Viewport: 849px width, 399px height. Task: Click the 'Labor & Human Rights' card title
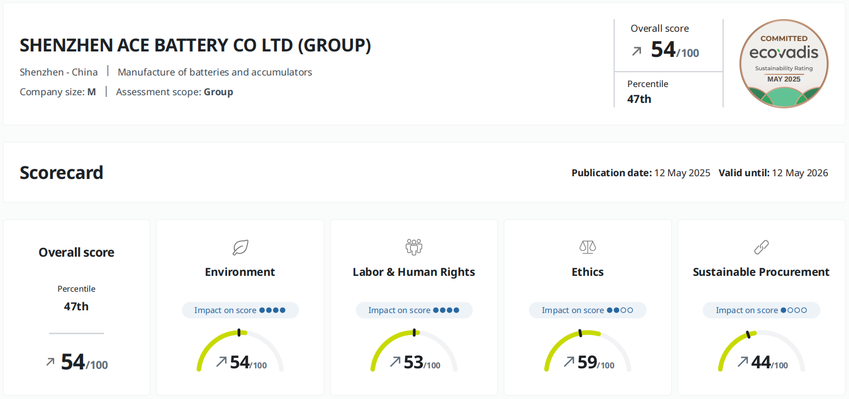click(414, 272)
